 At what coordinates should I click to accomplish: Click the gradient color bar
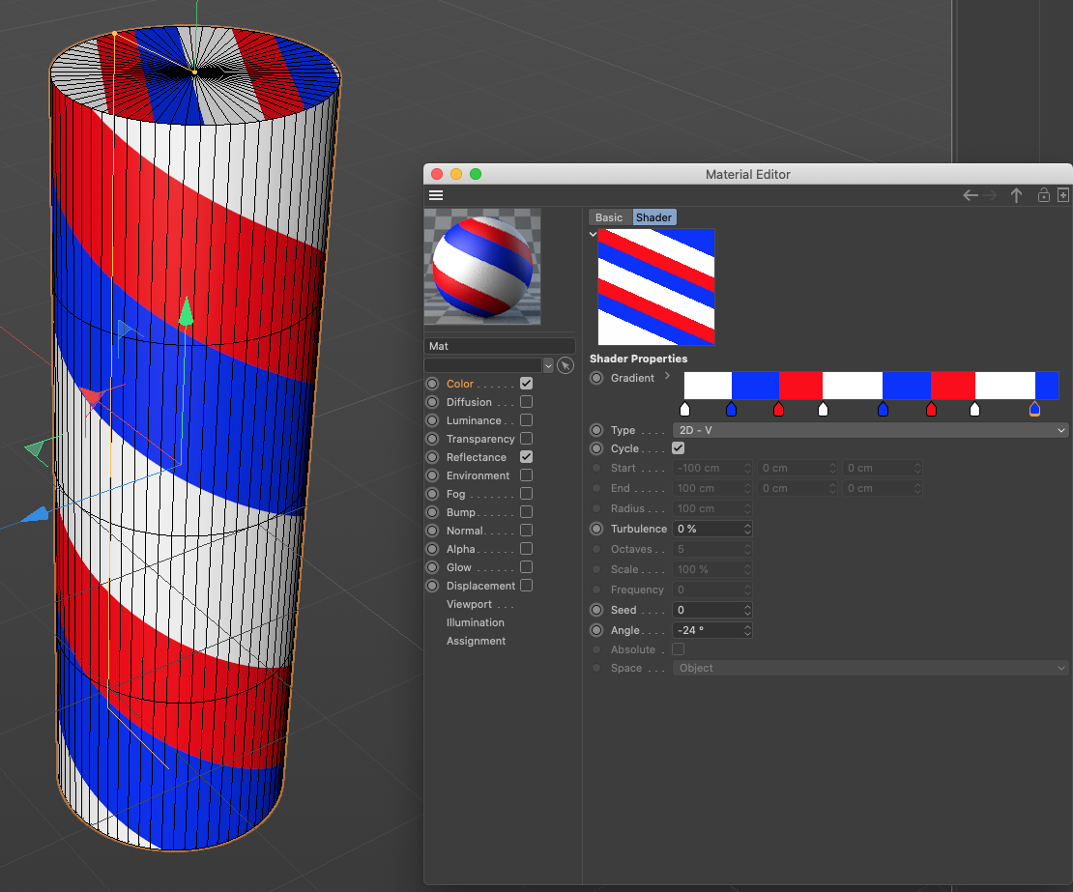[871, 386]
